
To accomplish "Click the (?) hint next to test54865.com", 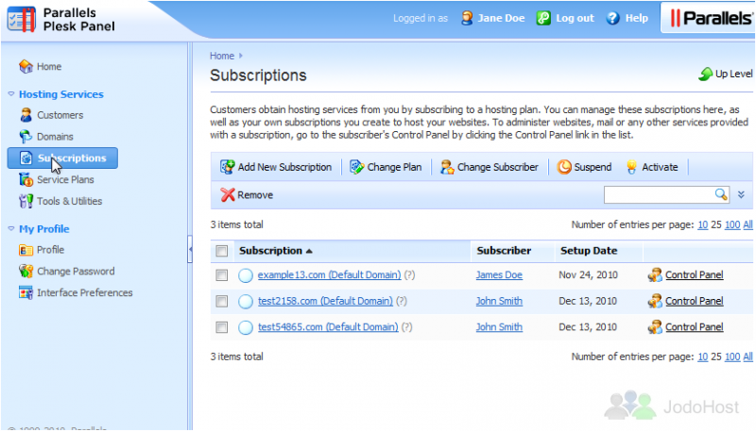I will (x=407, y=327).
